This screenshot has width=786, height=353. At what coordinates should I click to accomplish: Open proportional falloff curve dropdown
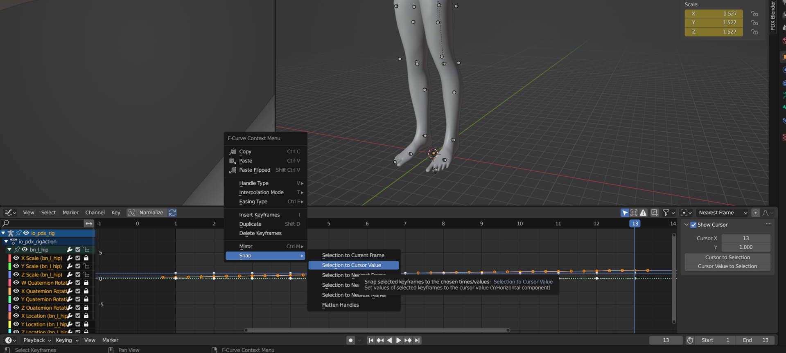768,213
